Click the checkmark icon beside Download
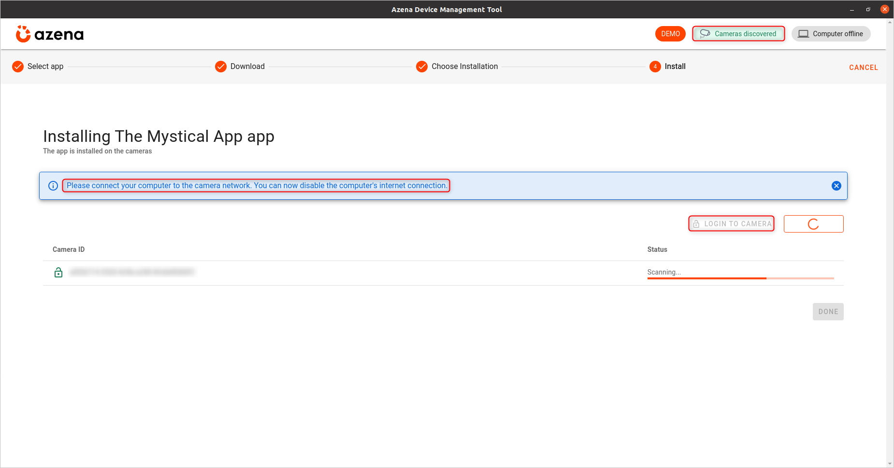Screen dimensions: 894x468 [x=221, y=67]
